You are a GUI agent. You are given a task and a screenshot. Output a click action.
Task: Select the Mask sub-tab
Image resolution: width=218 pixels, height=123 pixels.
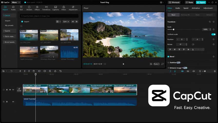pos(197,15)
